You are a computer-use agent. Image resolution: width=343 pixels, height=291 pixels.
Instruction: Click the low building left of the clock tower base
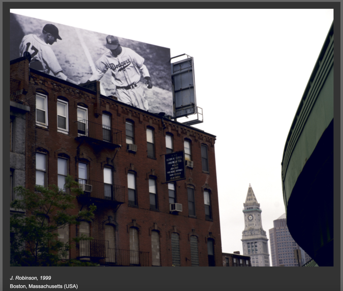(236, 259)
